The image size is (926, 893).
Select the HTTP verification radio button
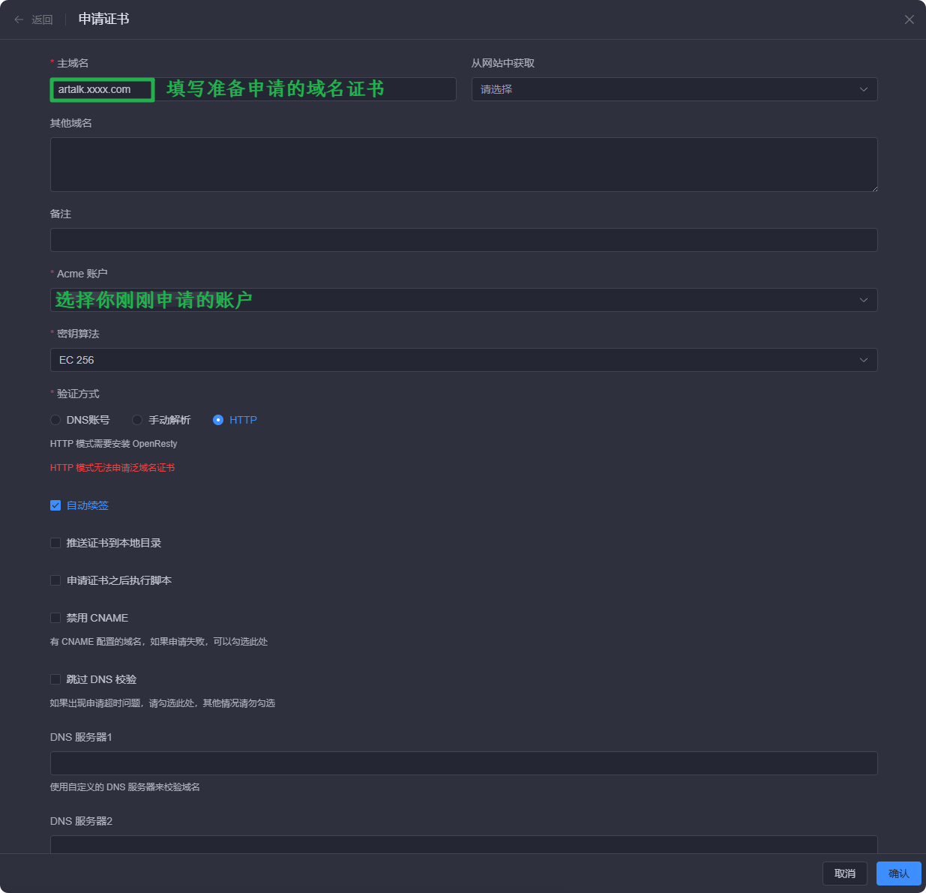click(x=218, y=420)
